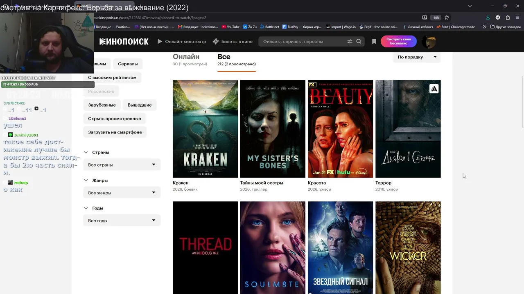Open Билеты в кино page
The height and width of the screenshot is (294, 524).
pyautogui.click(x=233, y=41)
